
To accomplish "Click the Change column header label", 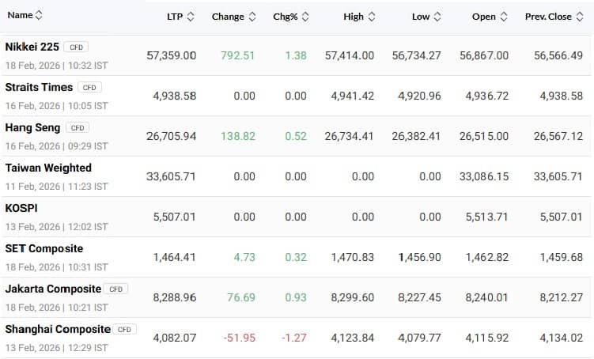I will [228, 17].
